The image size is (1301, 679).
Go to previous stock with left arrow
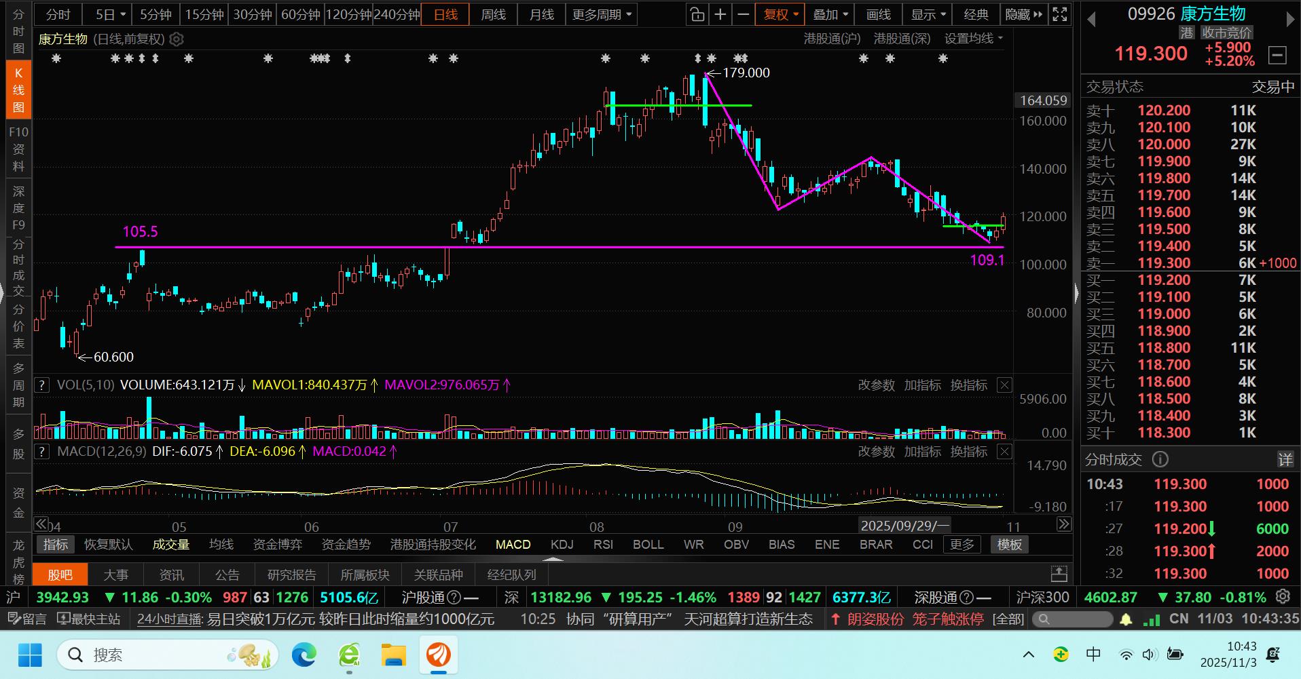pyautogui.click(x=1092, y=20)
